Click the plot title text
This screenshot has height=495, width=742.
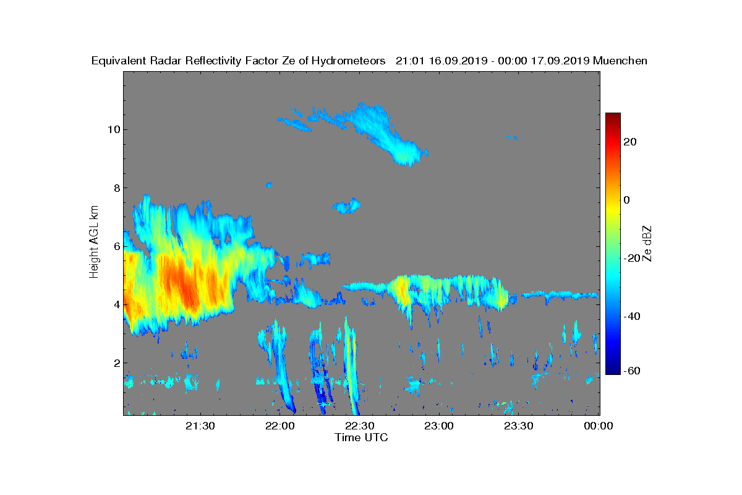pos(369,61)
